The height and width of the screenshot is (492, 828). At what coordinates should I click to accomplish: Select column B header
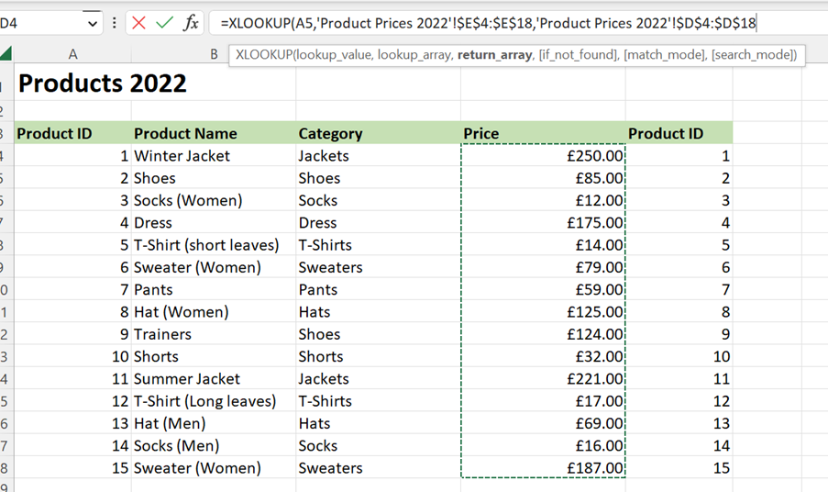click(x=214, y=54)
